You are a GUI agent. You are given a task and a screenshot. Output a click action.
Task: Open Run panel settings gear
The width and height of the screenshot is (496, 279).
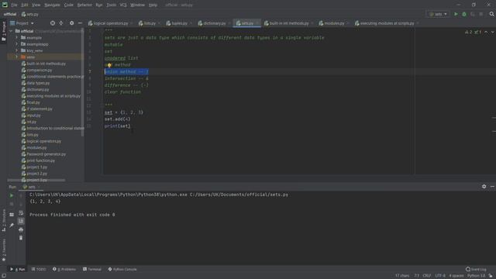point(484,187)
